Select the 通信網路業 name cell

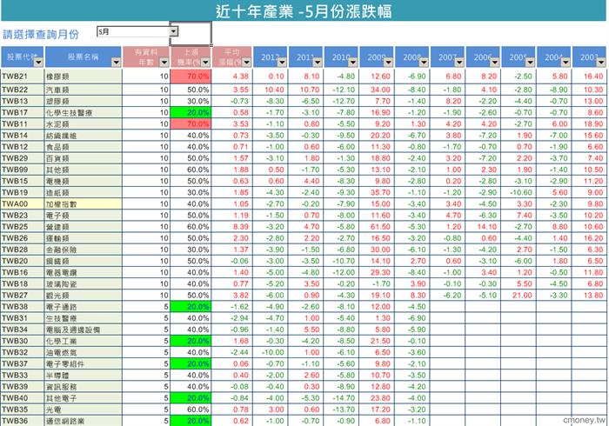pos(84,421)
